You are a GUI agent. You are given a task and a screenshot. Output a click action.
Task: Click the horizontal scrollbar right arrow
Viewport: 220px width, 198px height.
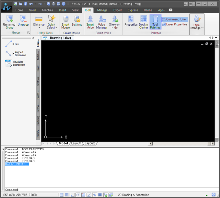click(213, 144)
